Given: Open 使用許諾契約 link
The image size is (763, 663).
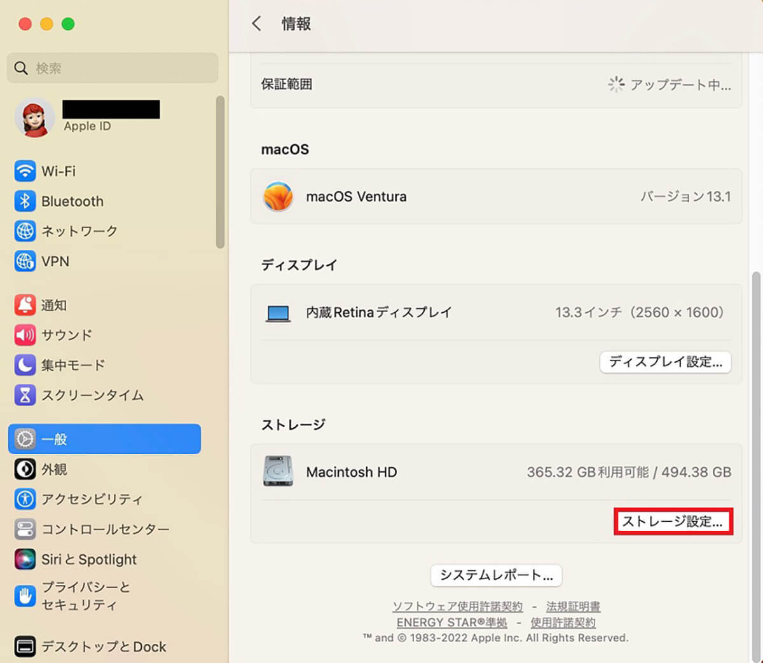Looking at the screenshot, I should (563, 622).
